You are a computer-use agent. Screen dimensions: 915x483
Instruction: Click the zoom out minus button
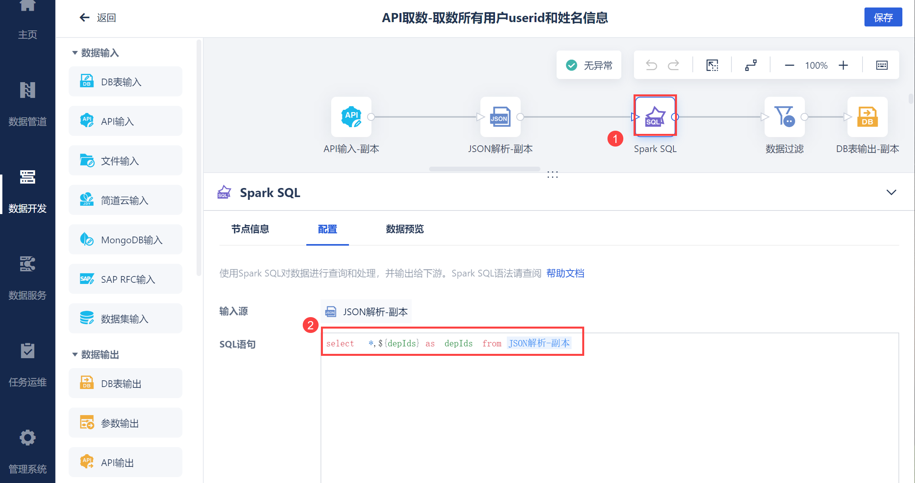point(789,65)
